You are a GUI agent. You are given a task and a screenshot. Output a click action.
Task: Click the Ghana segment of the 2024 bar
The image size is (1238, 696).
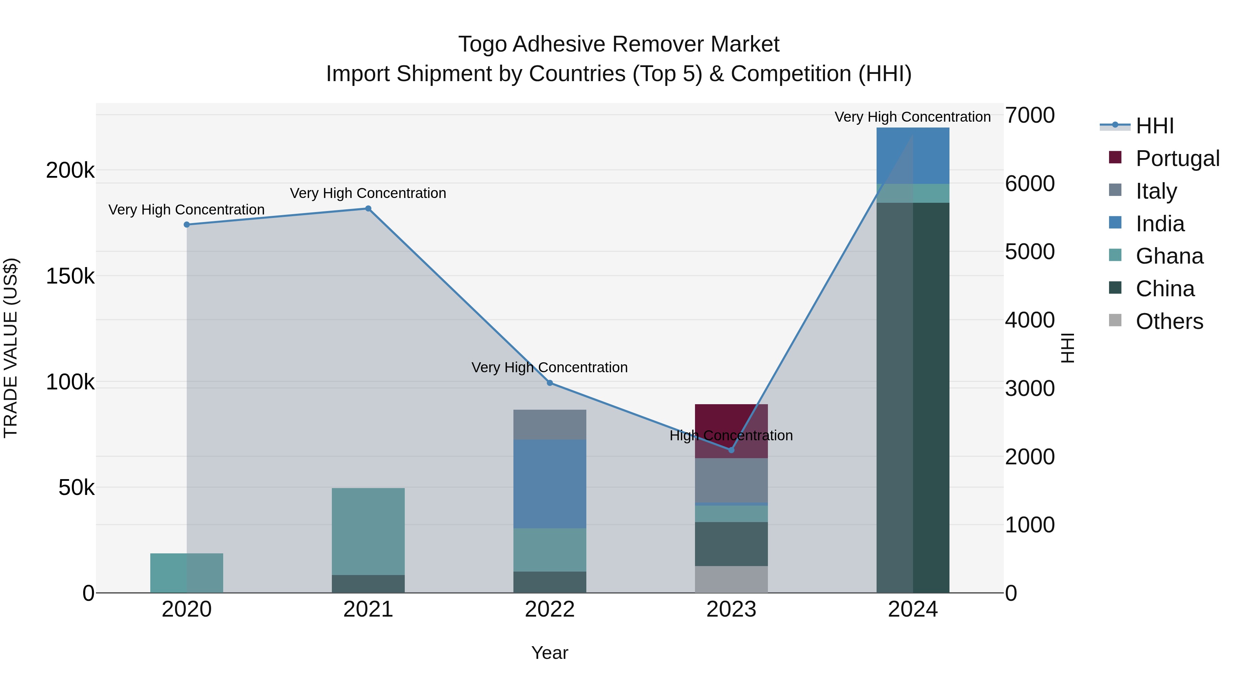point(913,193)
